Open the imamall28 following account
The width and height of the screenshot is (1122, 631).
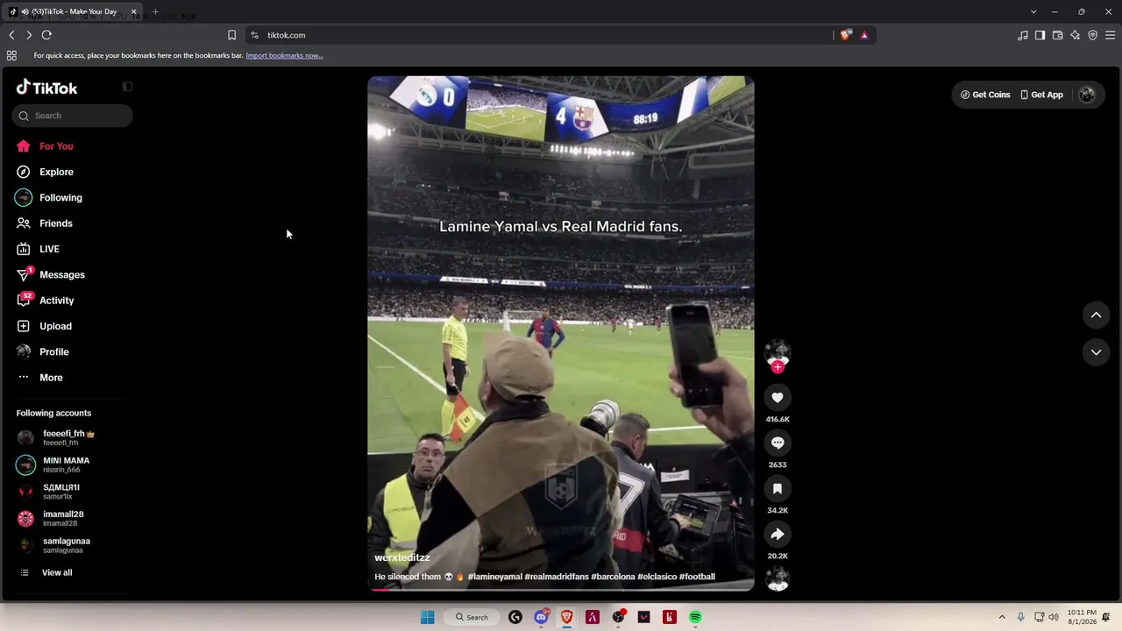point(72,519)
